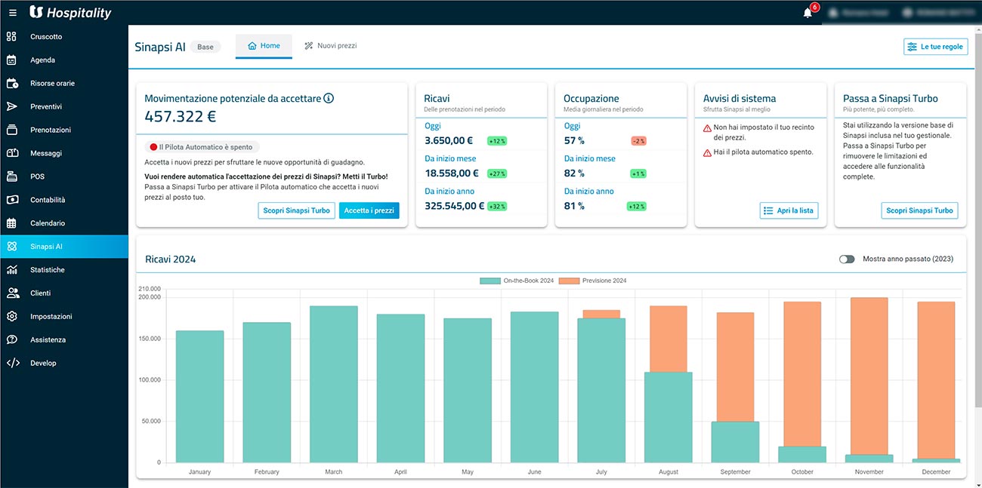Click the info icon beside Movimentazione potenziale
This screenshot has height=488, width=982.
click(329, 98)
